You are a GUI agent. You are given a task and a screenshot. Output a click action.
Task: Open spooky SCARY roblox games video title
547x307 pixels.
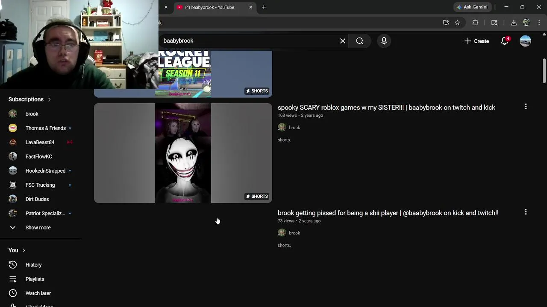(386, 107)
